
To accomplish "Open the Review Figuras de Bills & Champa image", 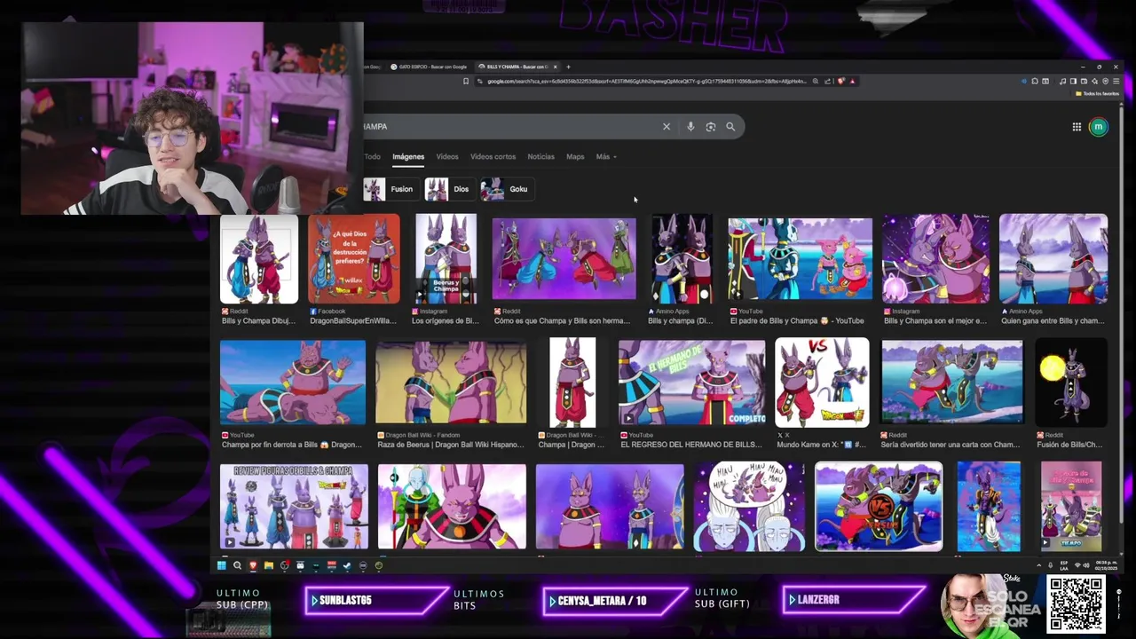I will [294, 506].
